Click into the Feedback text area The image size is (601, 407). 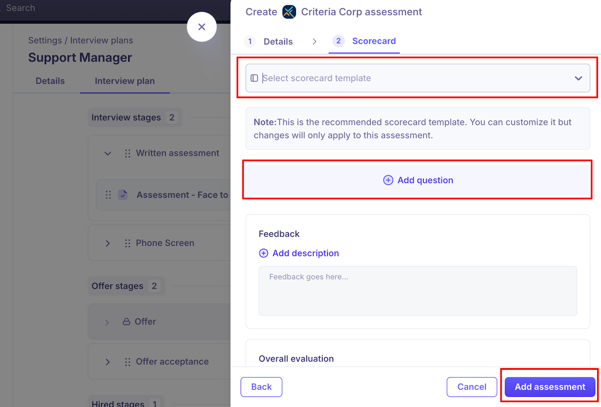pyautogui.click(x=418, y=291)
